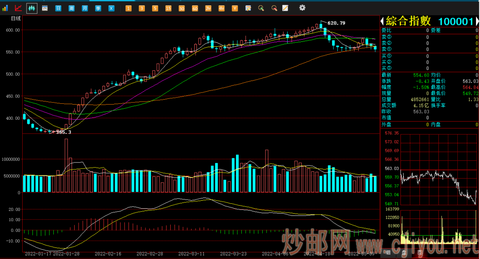
Task: Click the zoom in magnifier icon
Action: click(x=261, y=8)
